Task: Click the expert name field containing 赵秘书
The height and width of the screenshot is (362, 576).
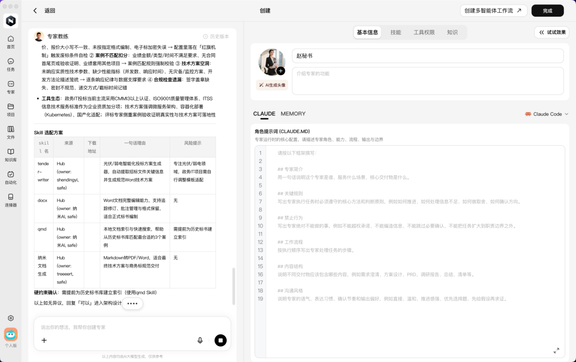Action: 428,56
